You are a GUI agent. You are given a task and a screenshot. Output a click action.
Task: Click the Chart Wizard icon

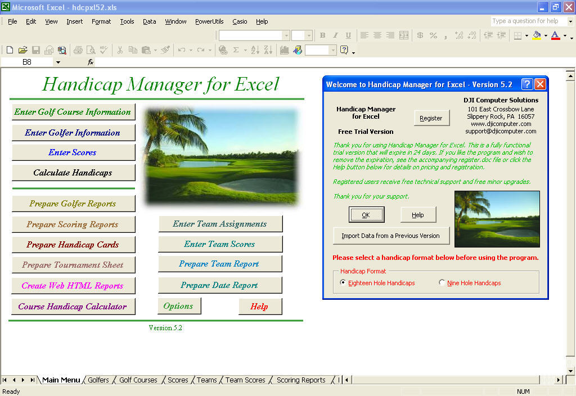click(284, 50)
